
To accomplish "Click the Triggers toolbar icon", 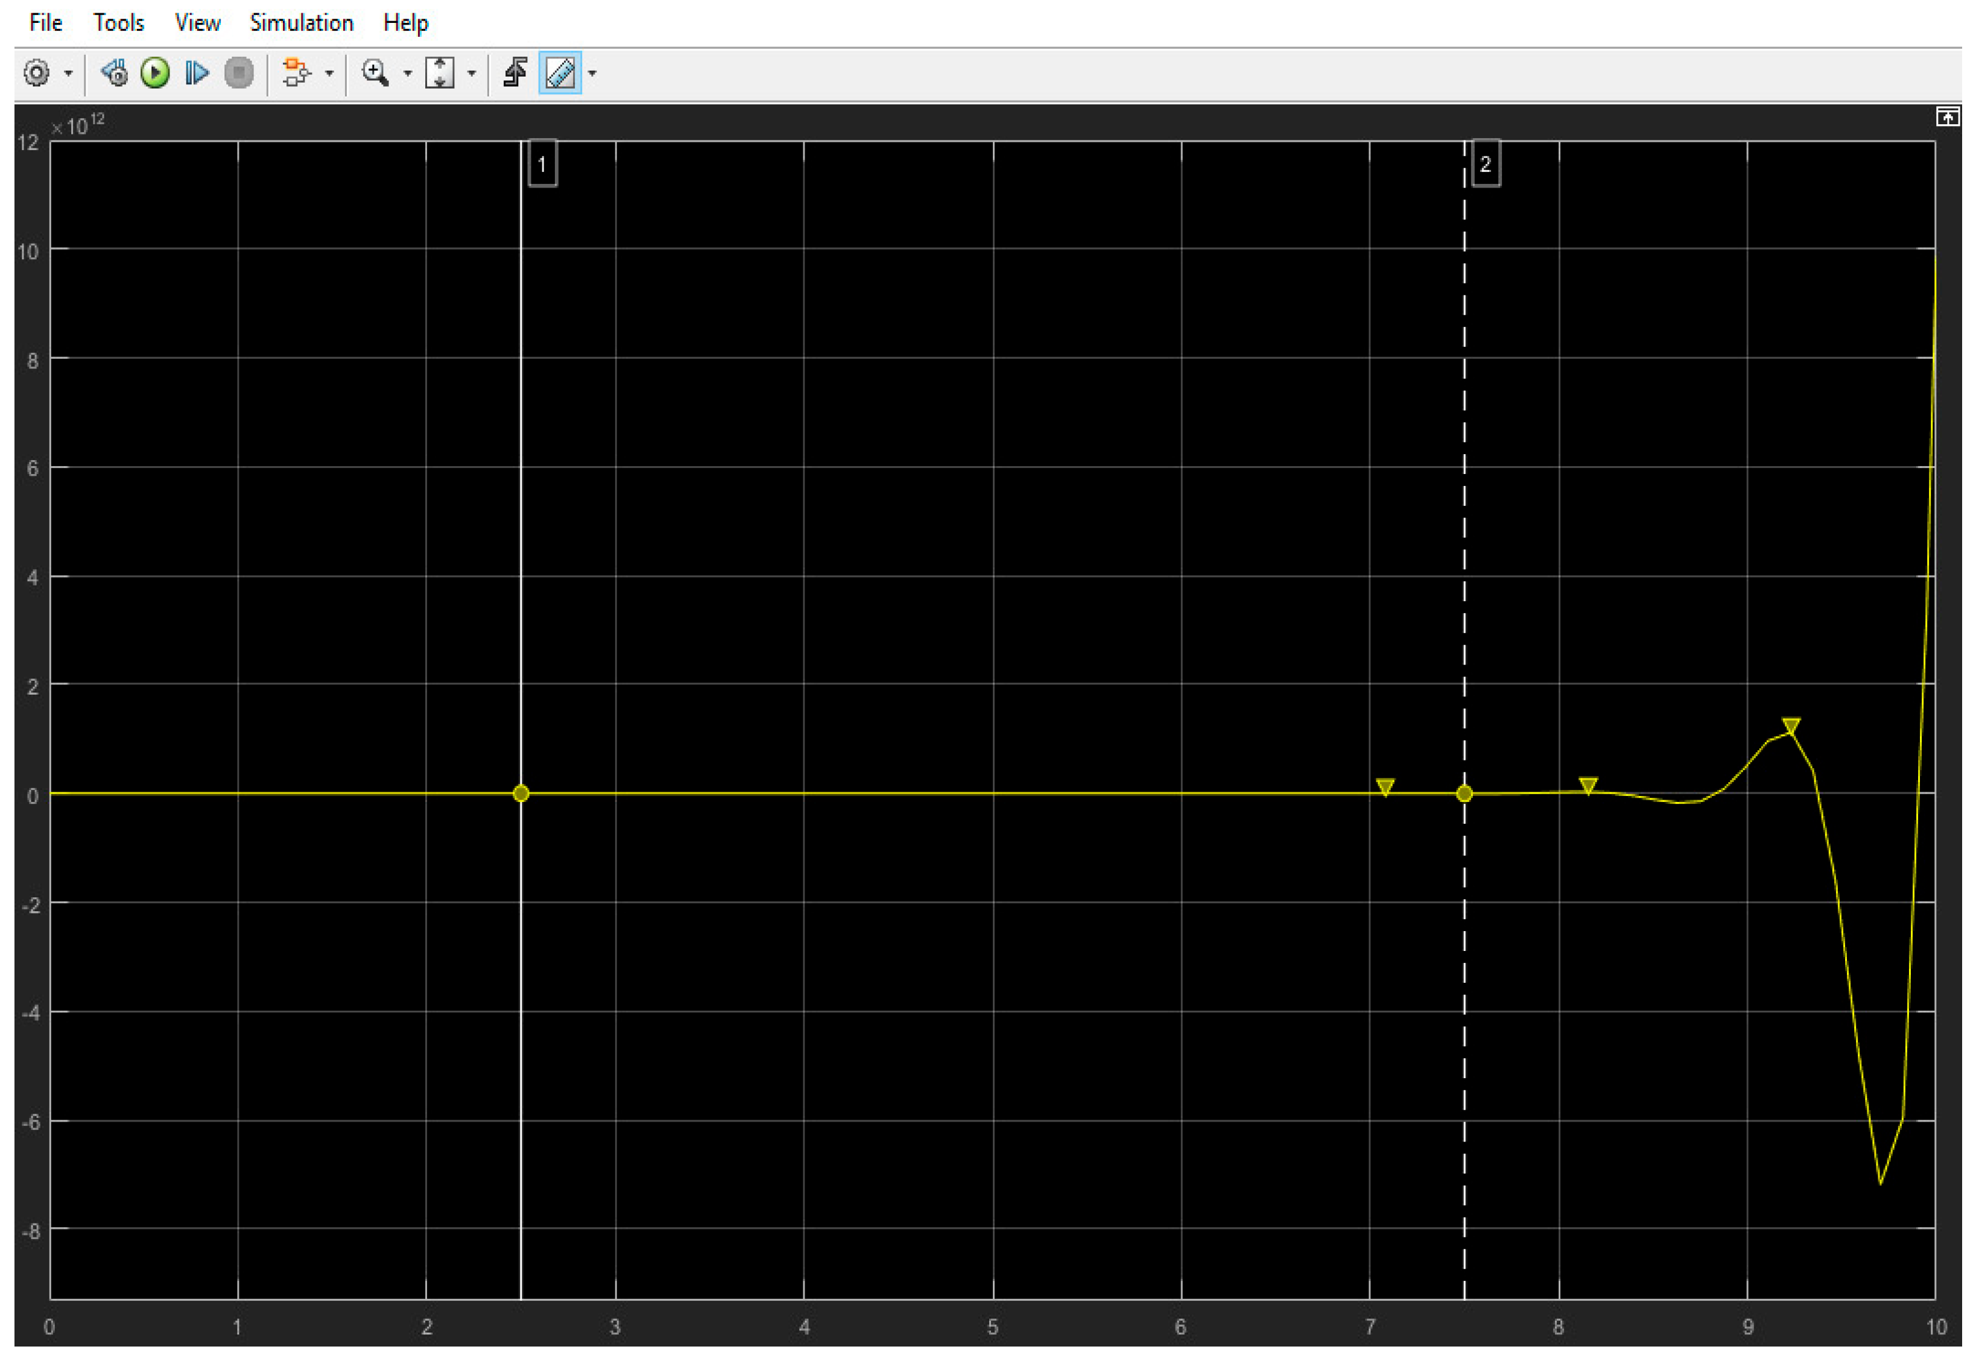I will [515, 74].
